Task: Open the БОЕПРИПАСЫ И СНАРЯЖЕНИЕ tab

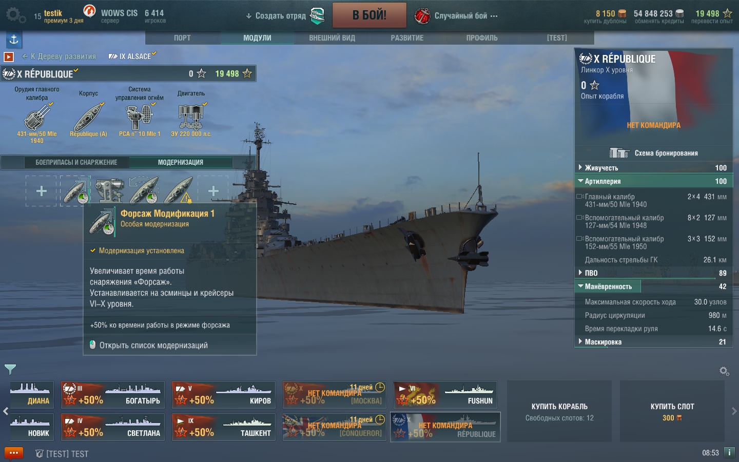Action: pos(76,162)
